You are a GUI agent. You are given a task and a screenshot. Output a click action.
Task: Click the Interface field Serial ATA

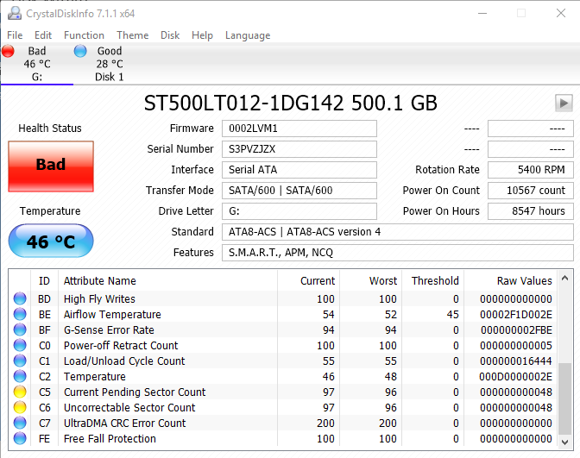point(299,170)
